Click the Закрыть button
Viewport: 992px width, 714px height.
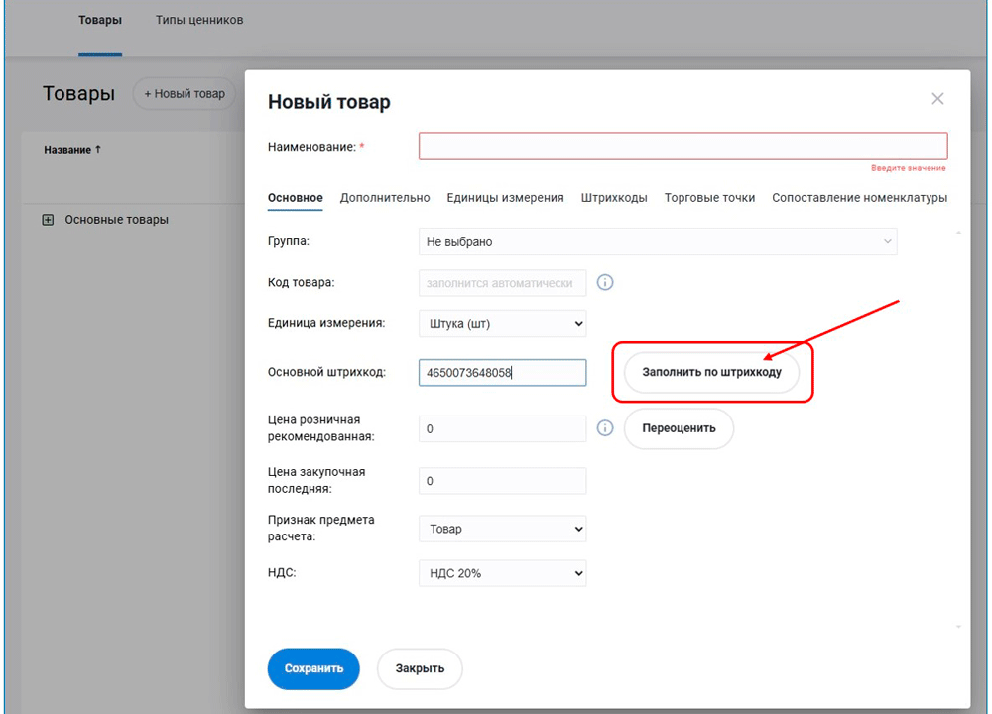420,668
